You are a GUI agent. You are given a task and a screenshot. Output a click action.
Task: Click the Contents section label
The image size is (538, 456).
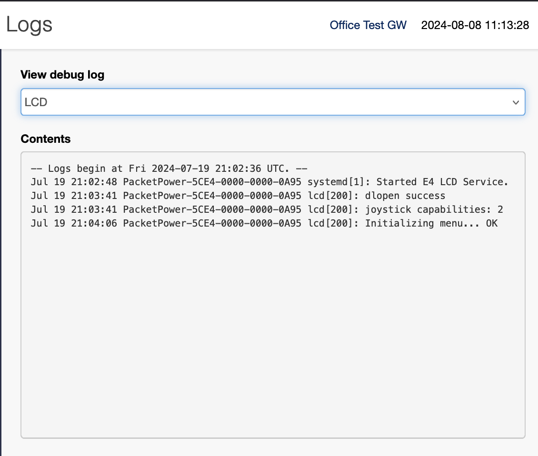point(46,139)
